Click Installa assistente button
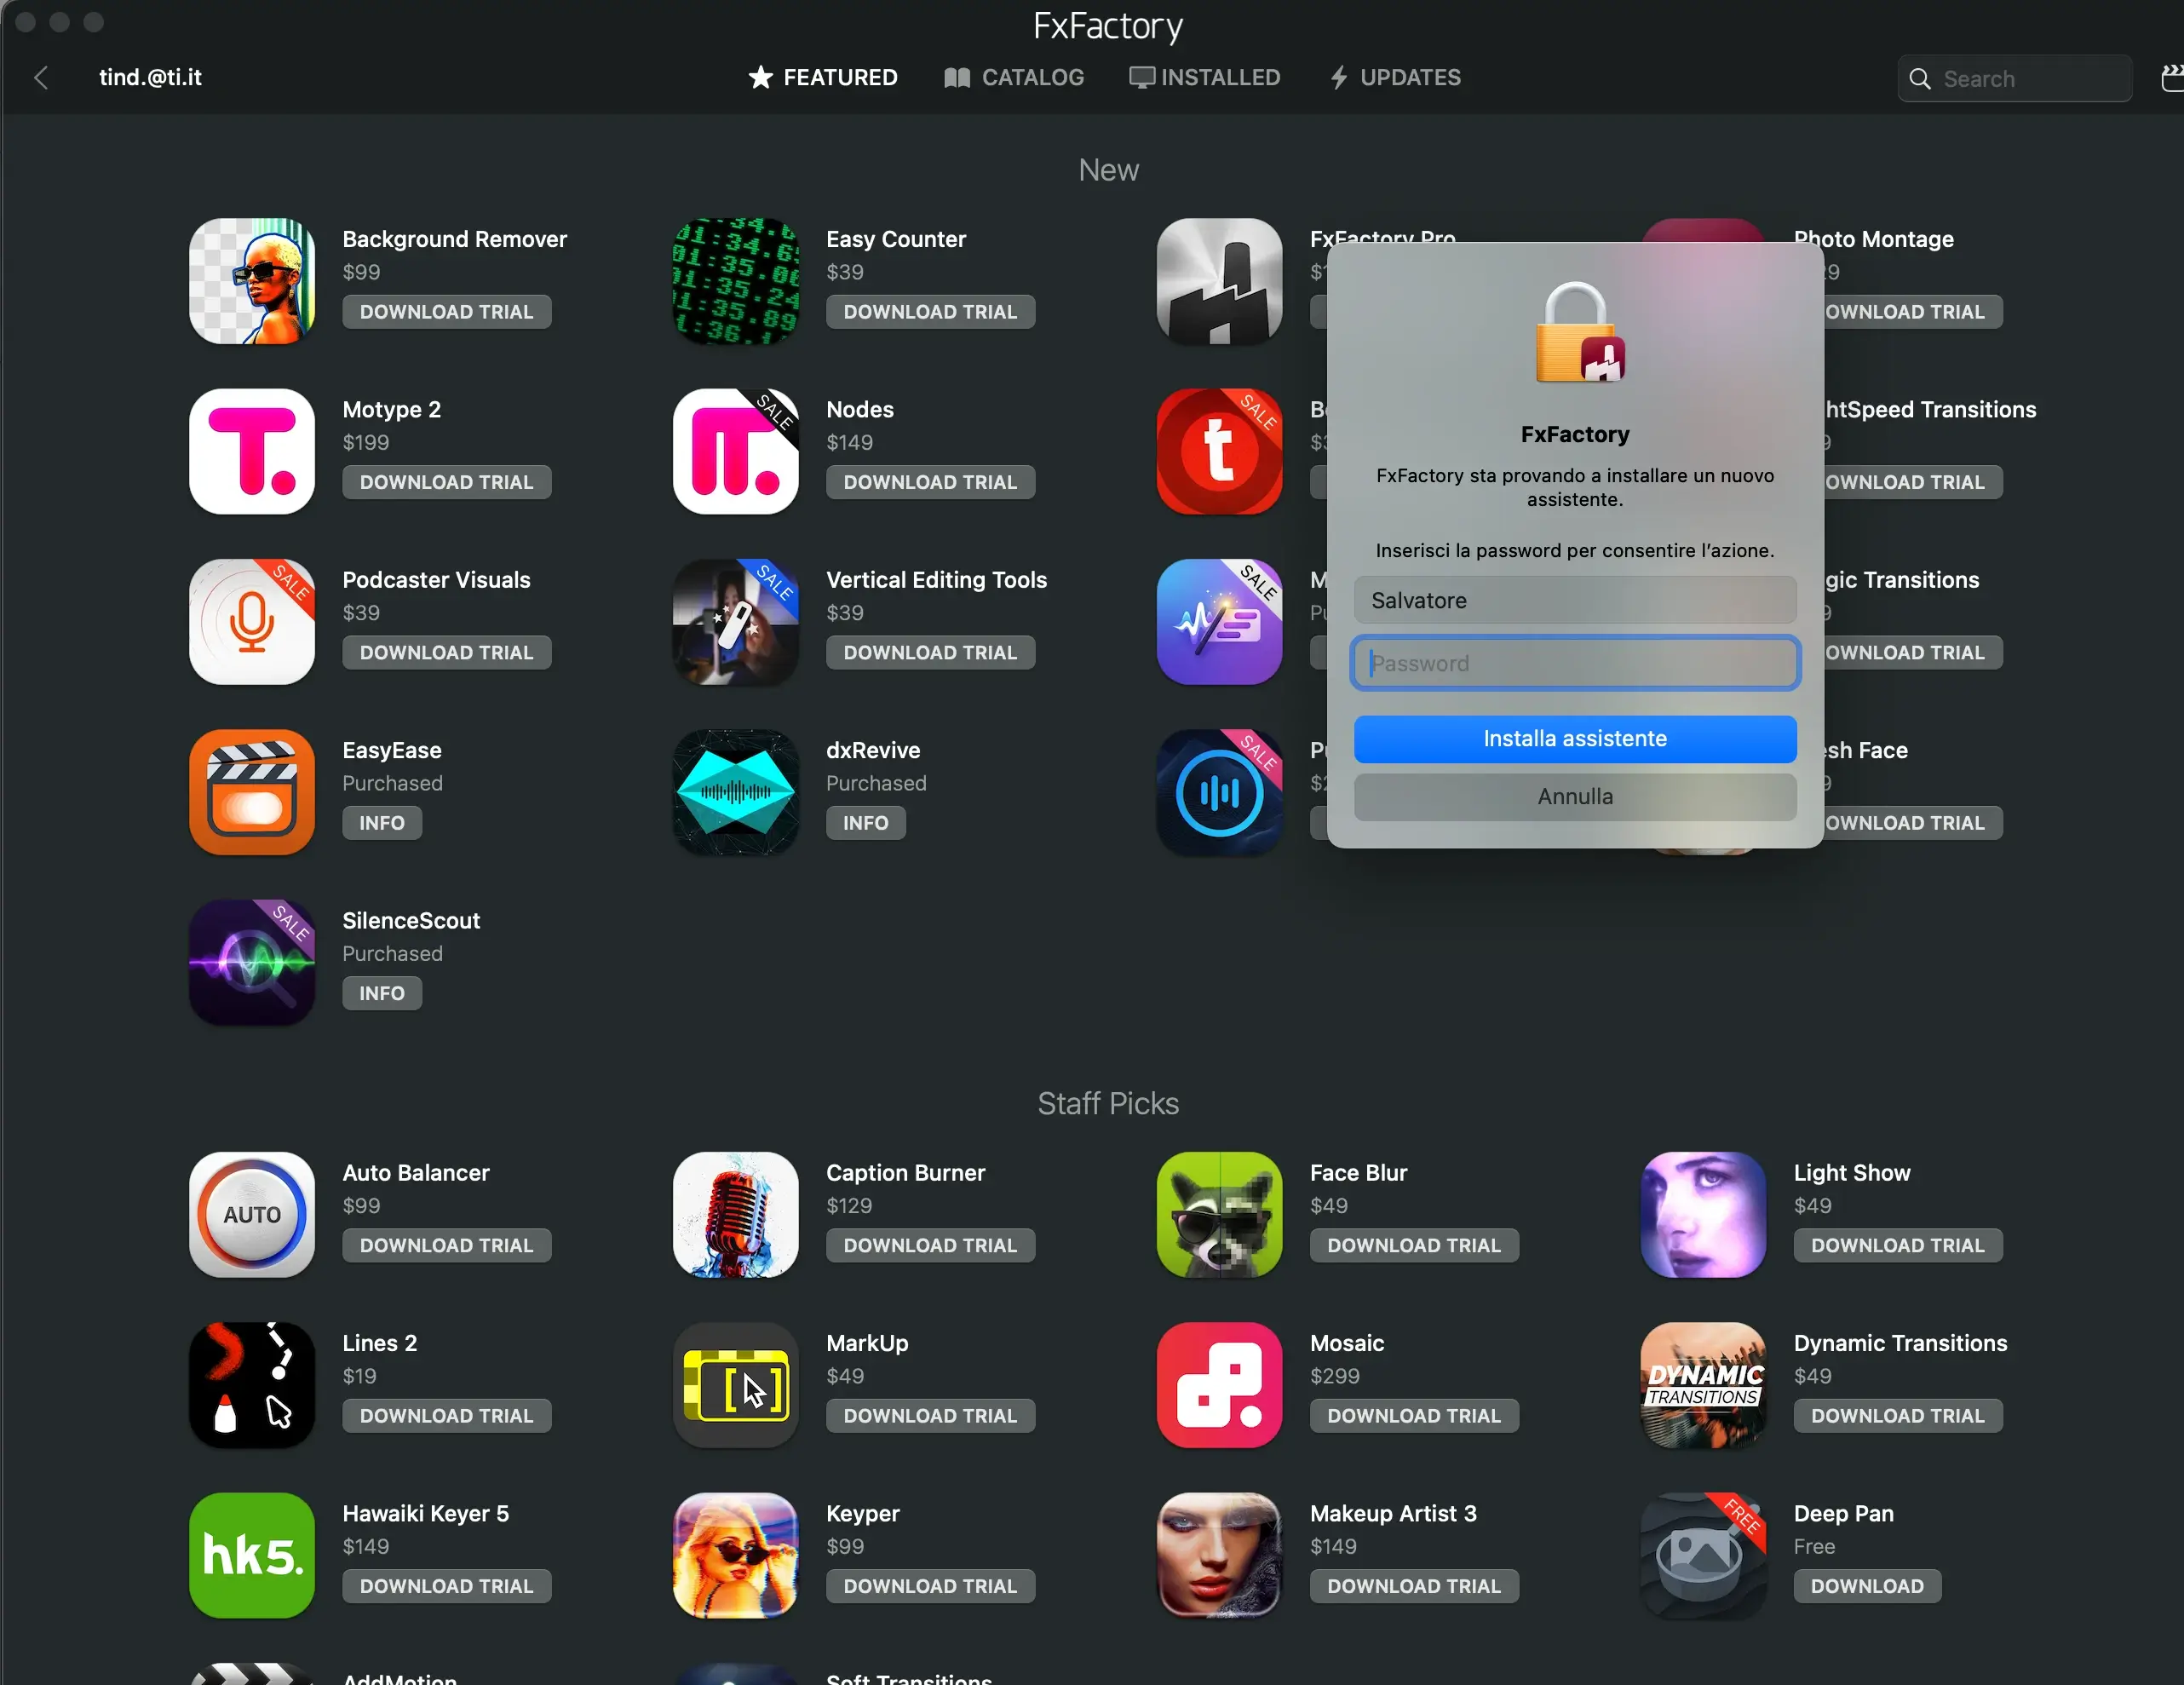This screenshot has height=1685, width=2184. click(1575, 739)
